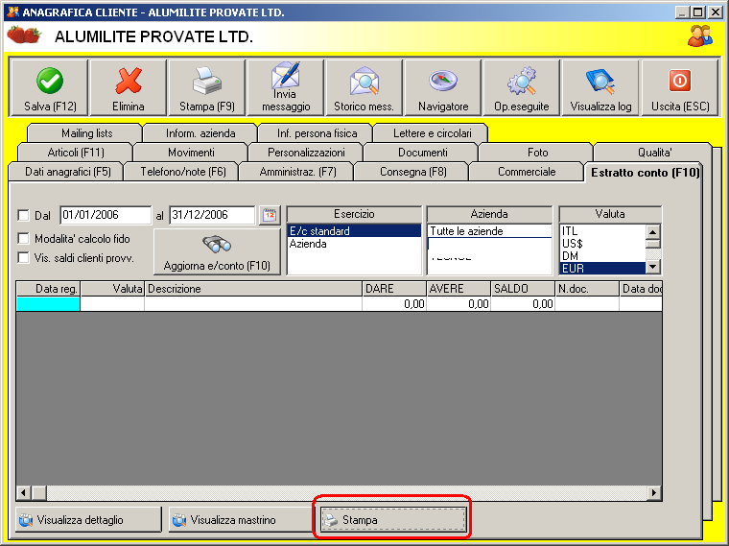The height and width of the screenshot is (546, 729).
Task: Click the grid's right scroll arrow
Action: [654, 492]
